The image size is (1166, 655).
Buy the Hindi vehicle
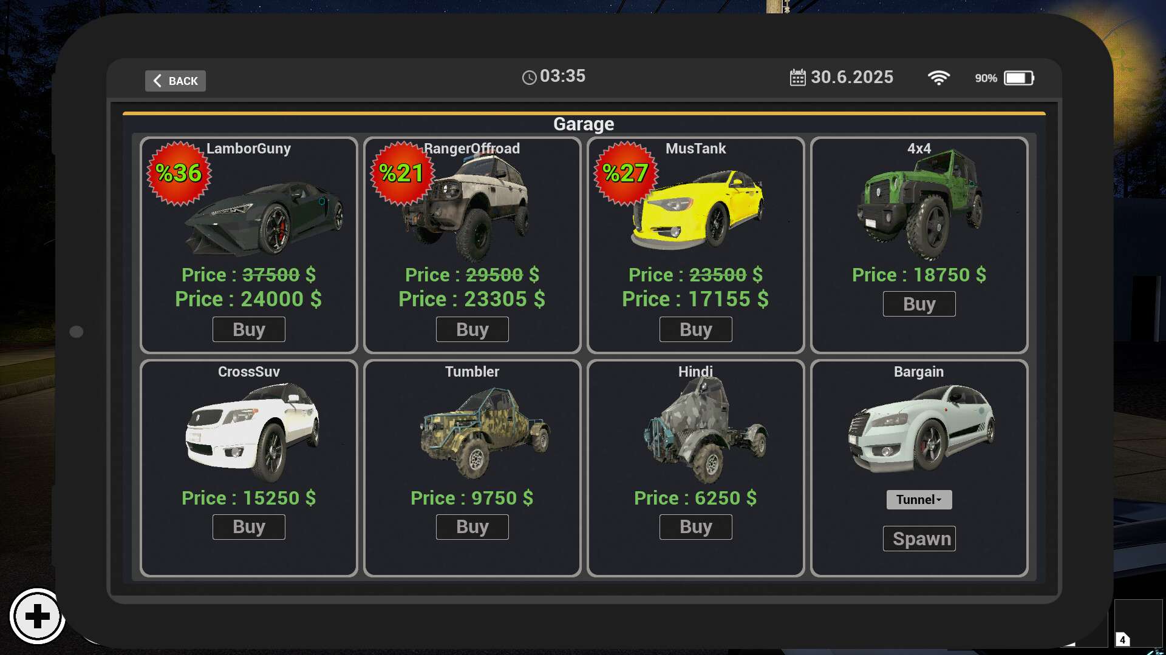695,527
